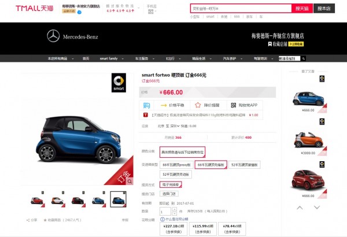Click the 搜天猫 search button
Screen dimensions: 347x237
point(302,8)
